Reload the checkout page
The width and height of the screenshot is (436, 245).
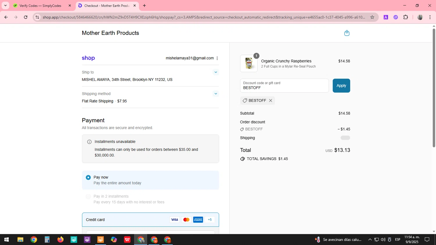pyautogui.click(x=26, y=17)
